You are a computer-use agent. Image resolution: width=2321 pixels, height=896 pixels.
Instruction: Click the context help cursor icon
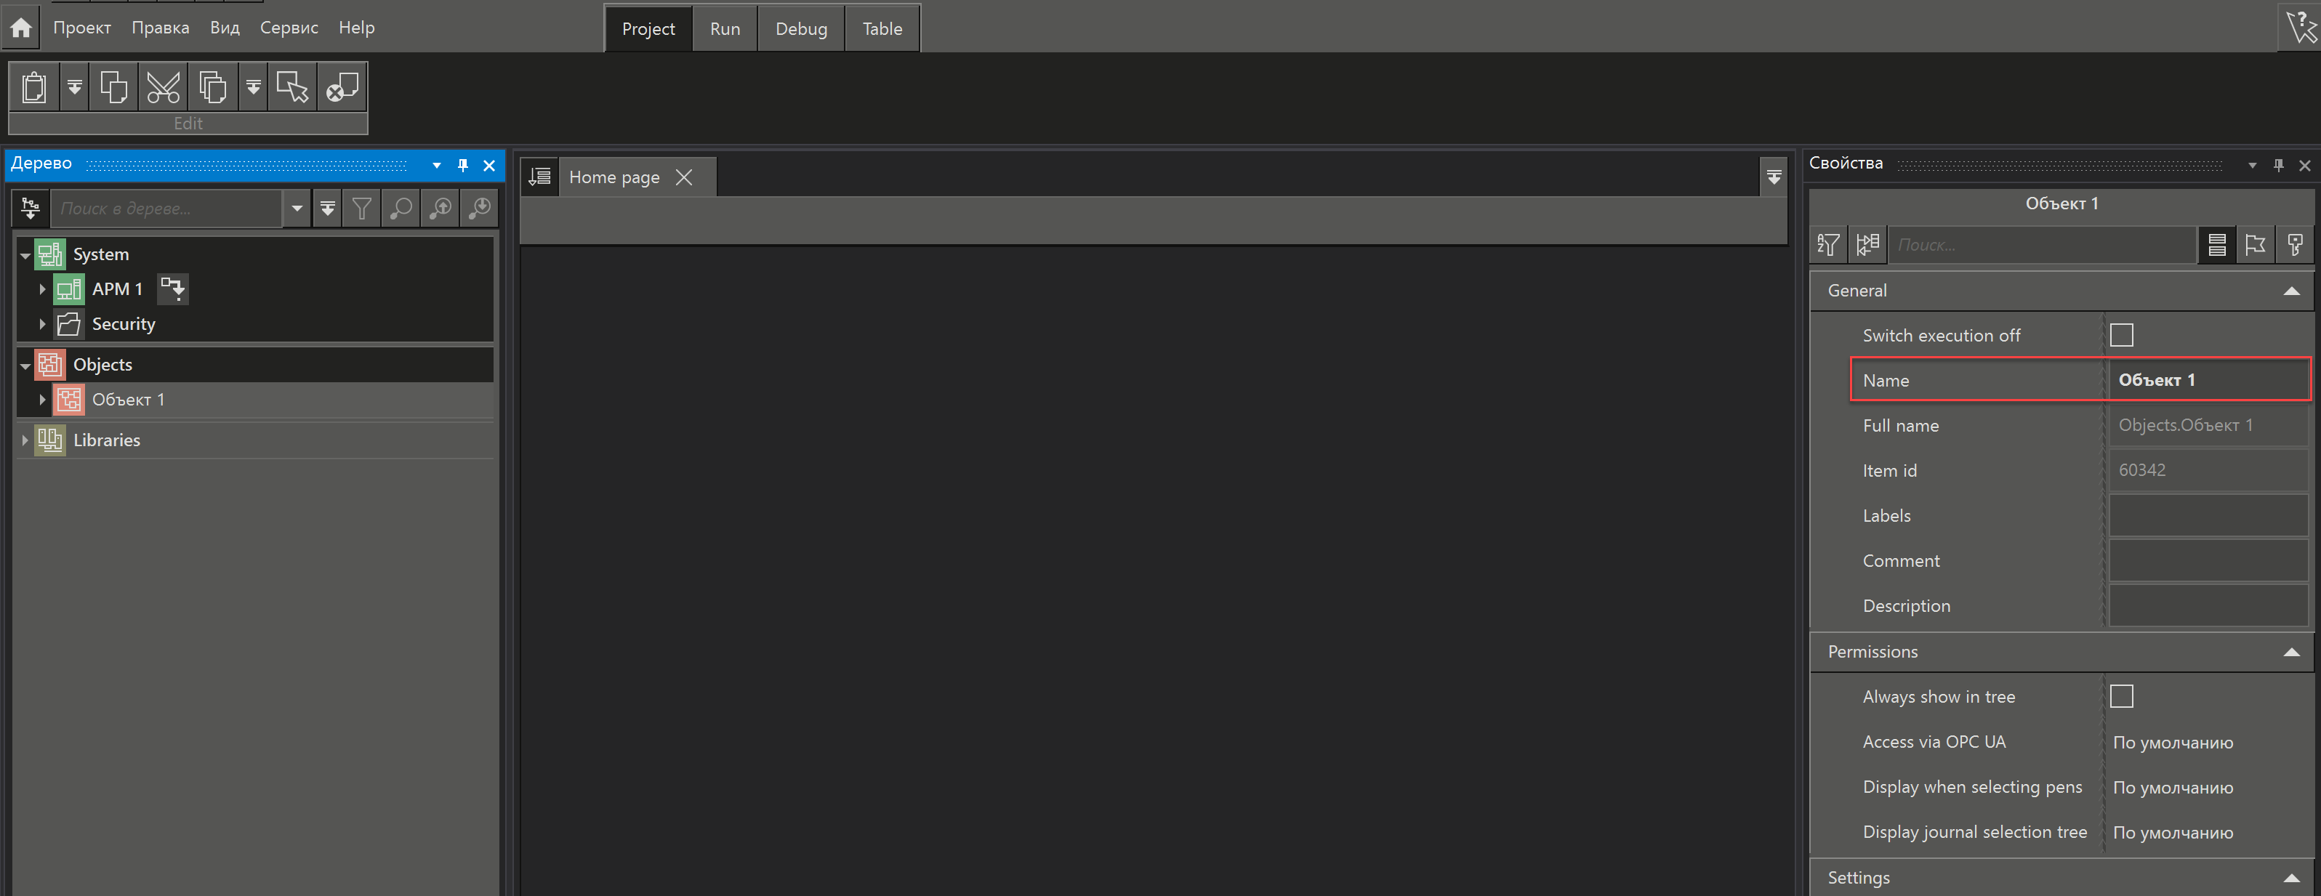click(x=2300, y=27)
